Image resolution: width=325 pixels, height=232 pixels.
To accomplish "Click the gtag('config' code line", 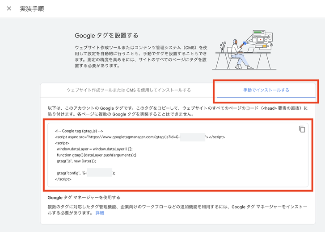I will coord(86,173).
